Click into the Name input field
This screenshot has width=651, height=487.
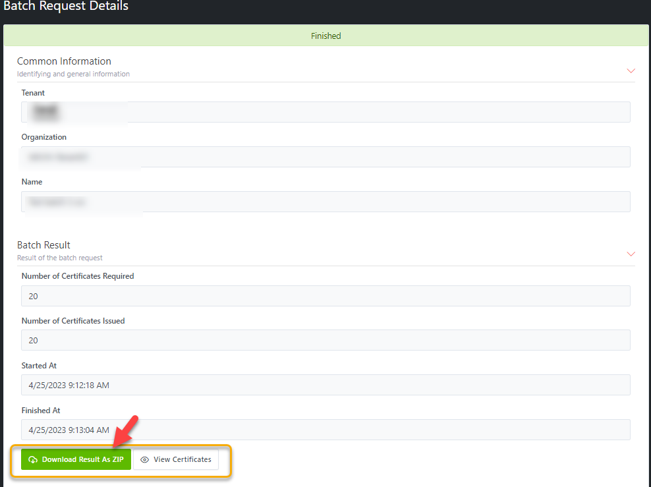[325, 202]
